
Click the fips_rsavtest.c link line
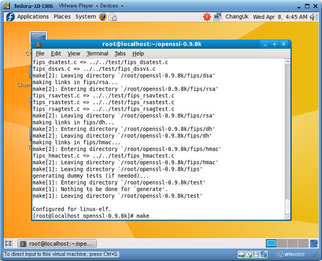[103, 96]
